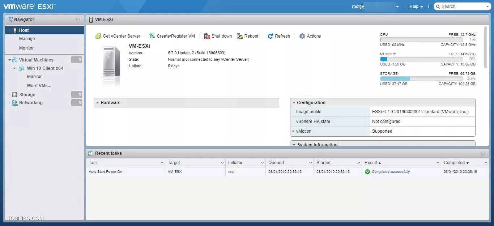
Task: Expand the Storage tree node arrow
Action: click(x=9, y=95)
